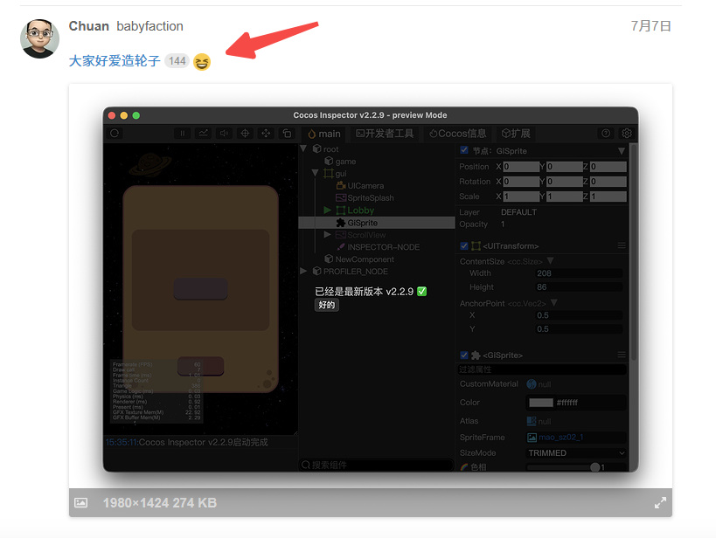Expand the PROFILER_NODE arrow
Screen dimensions: 716x538
click(x=303, y=271)
